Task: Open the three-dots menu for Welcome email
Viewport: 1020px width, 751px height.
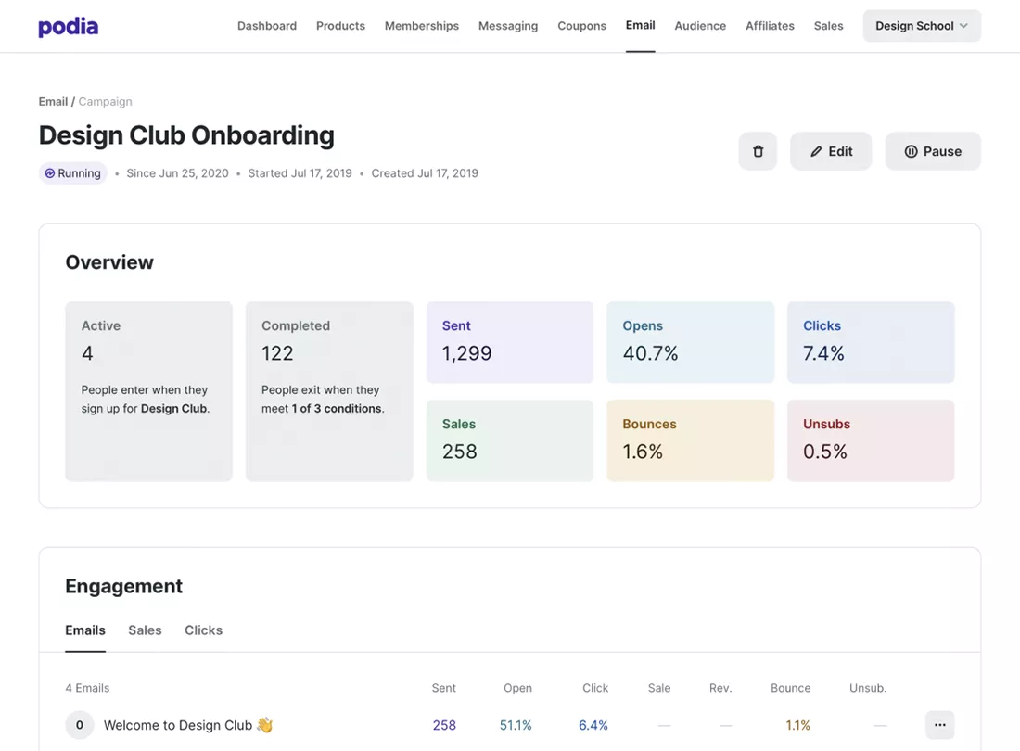Action: point(939,725)
